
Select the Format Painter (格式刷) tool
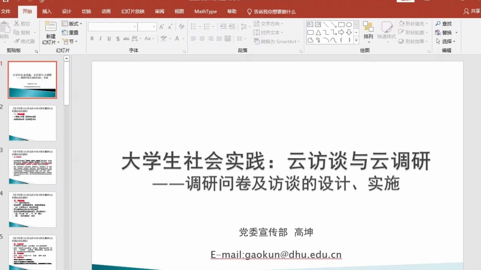[24, 42]
